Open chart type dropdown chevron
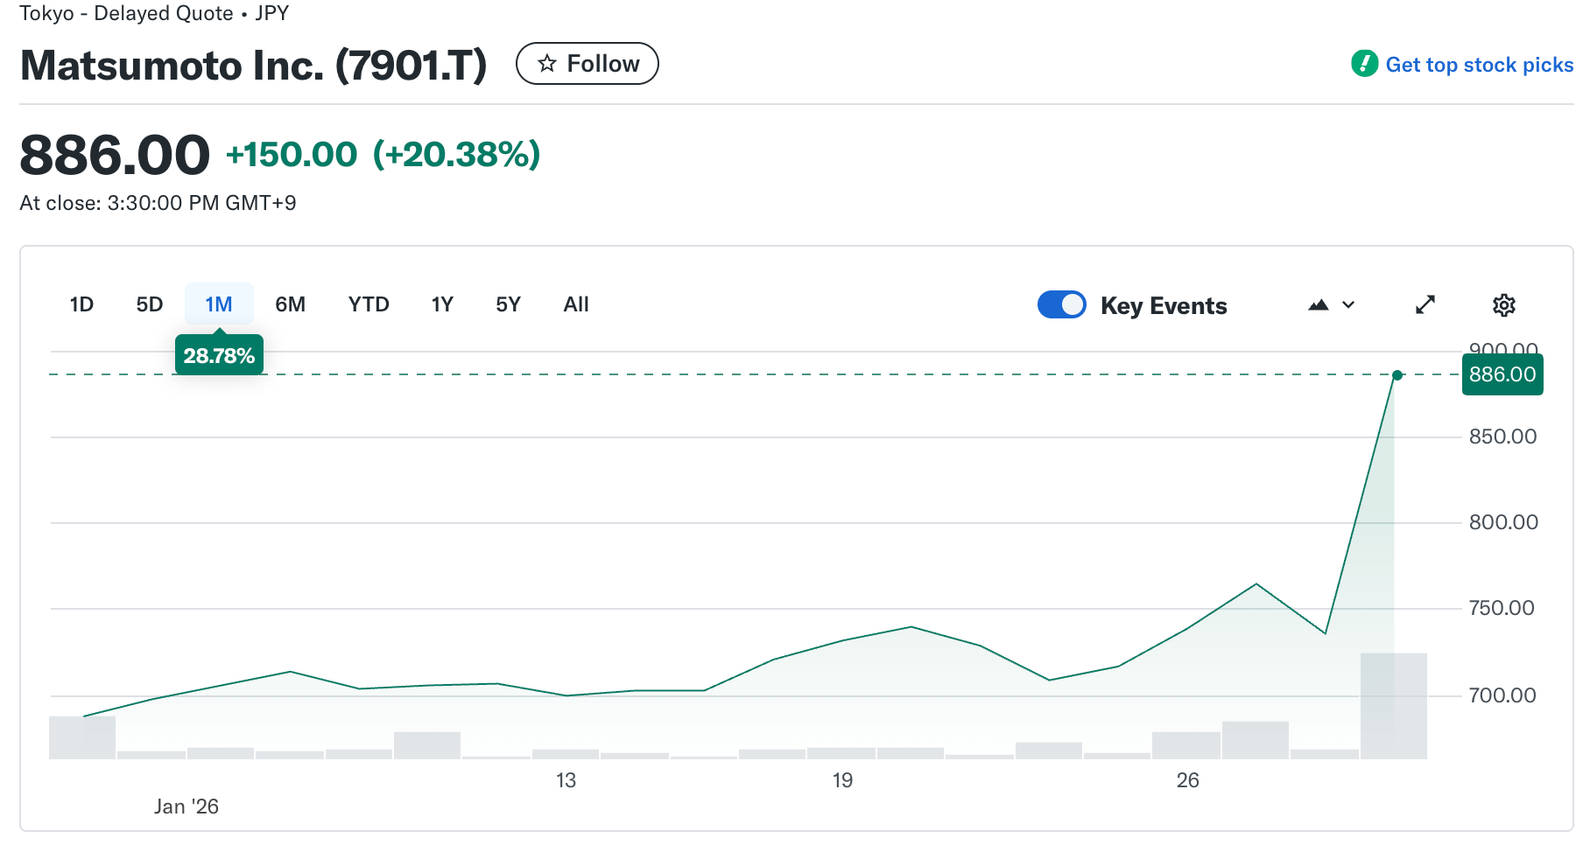 coord(1348,305)
